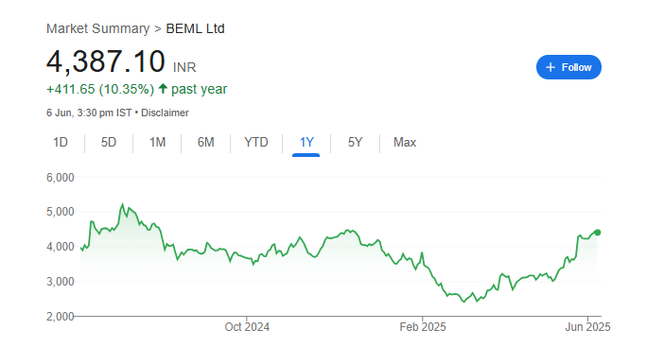Switch to the 6M range tab
Image resolution: width=647 pixels, height=347 pixels.
205,143
